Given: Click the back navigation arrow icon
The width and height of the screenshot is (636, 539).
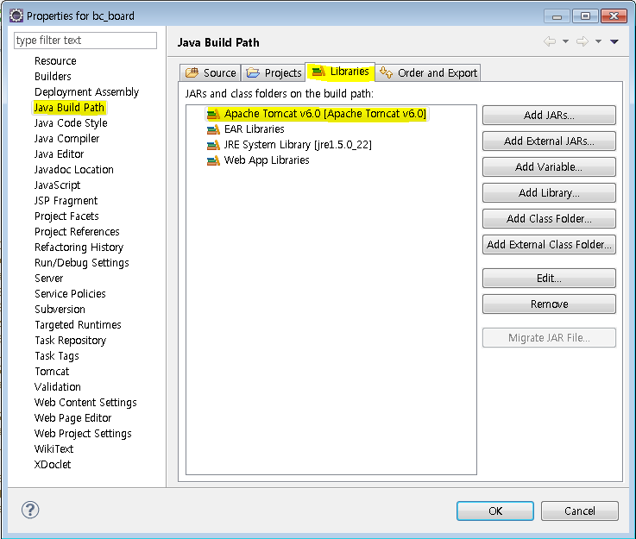Looking at the screenshot, I should [x=550, y=41].
